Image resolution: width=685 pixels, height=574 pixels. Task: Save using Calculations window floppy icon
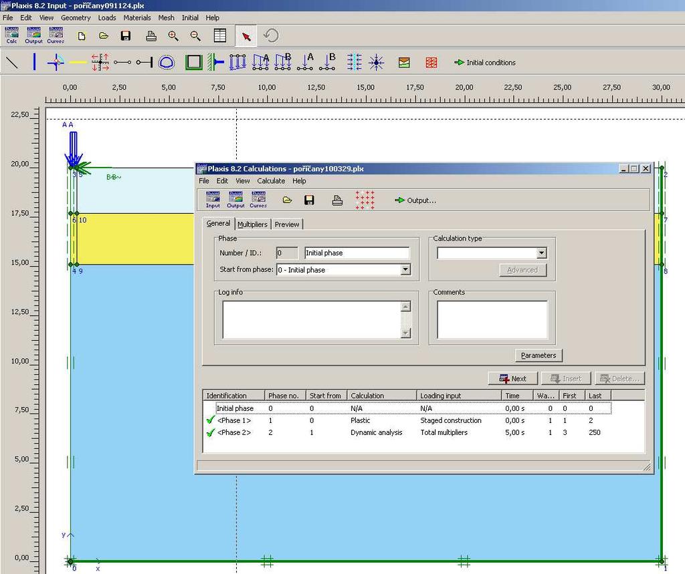point(309,200)
